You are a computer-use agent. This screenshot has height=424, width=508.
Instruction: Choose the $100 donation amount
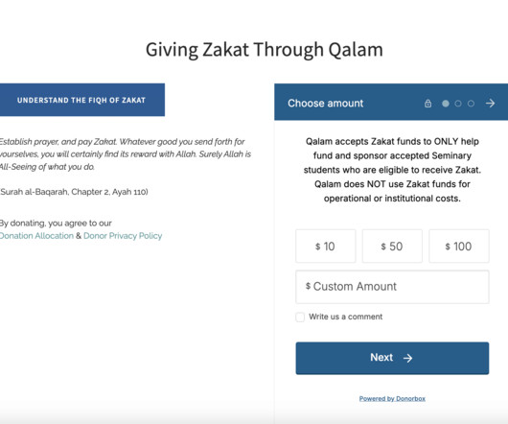click(459, 246)
